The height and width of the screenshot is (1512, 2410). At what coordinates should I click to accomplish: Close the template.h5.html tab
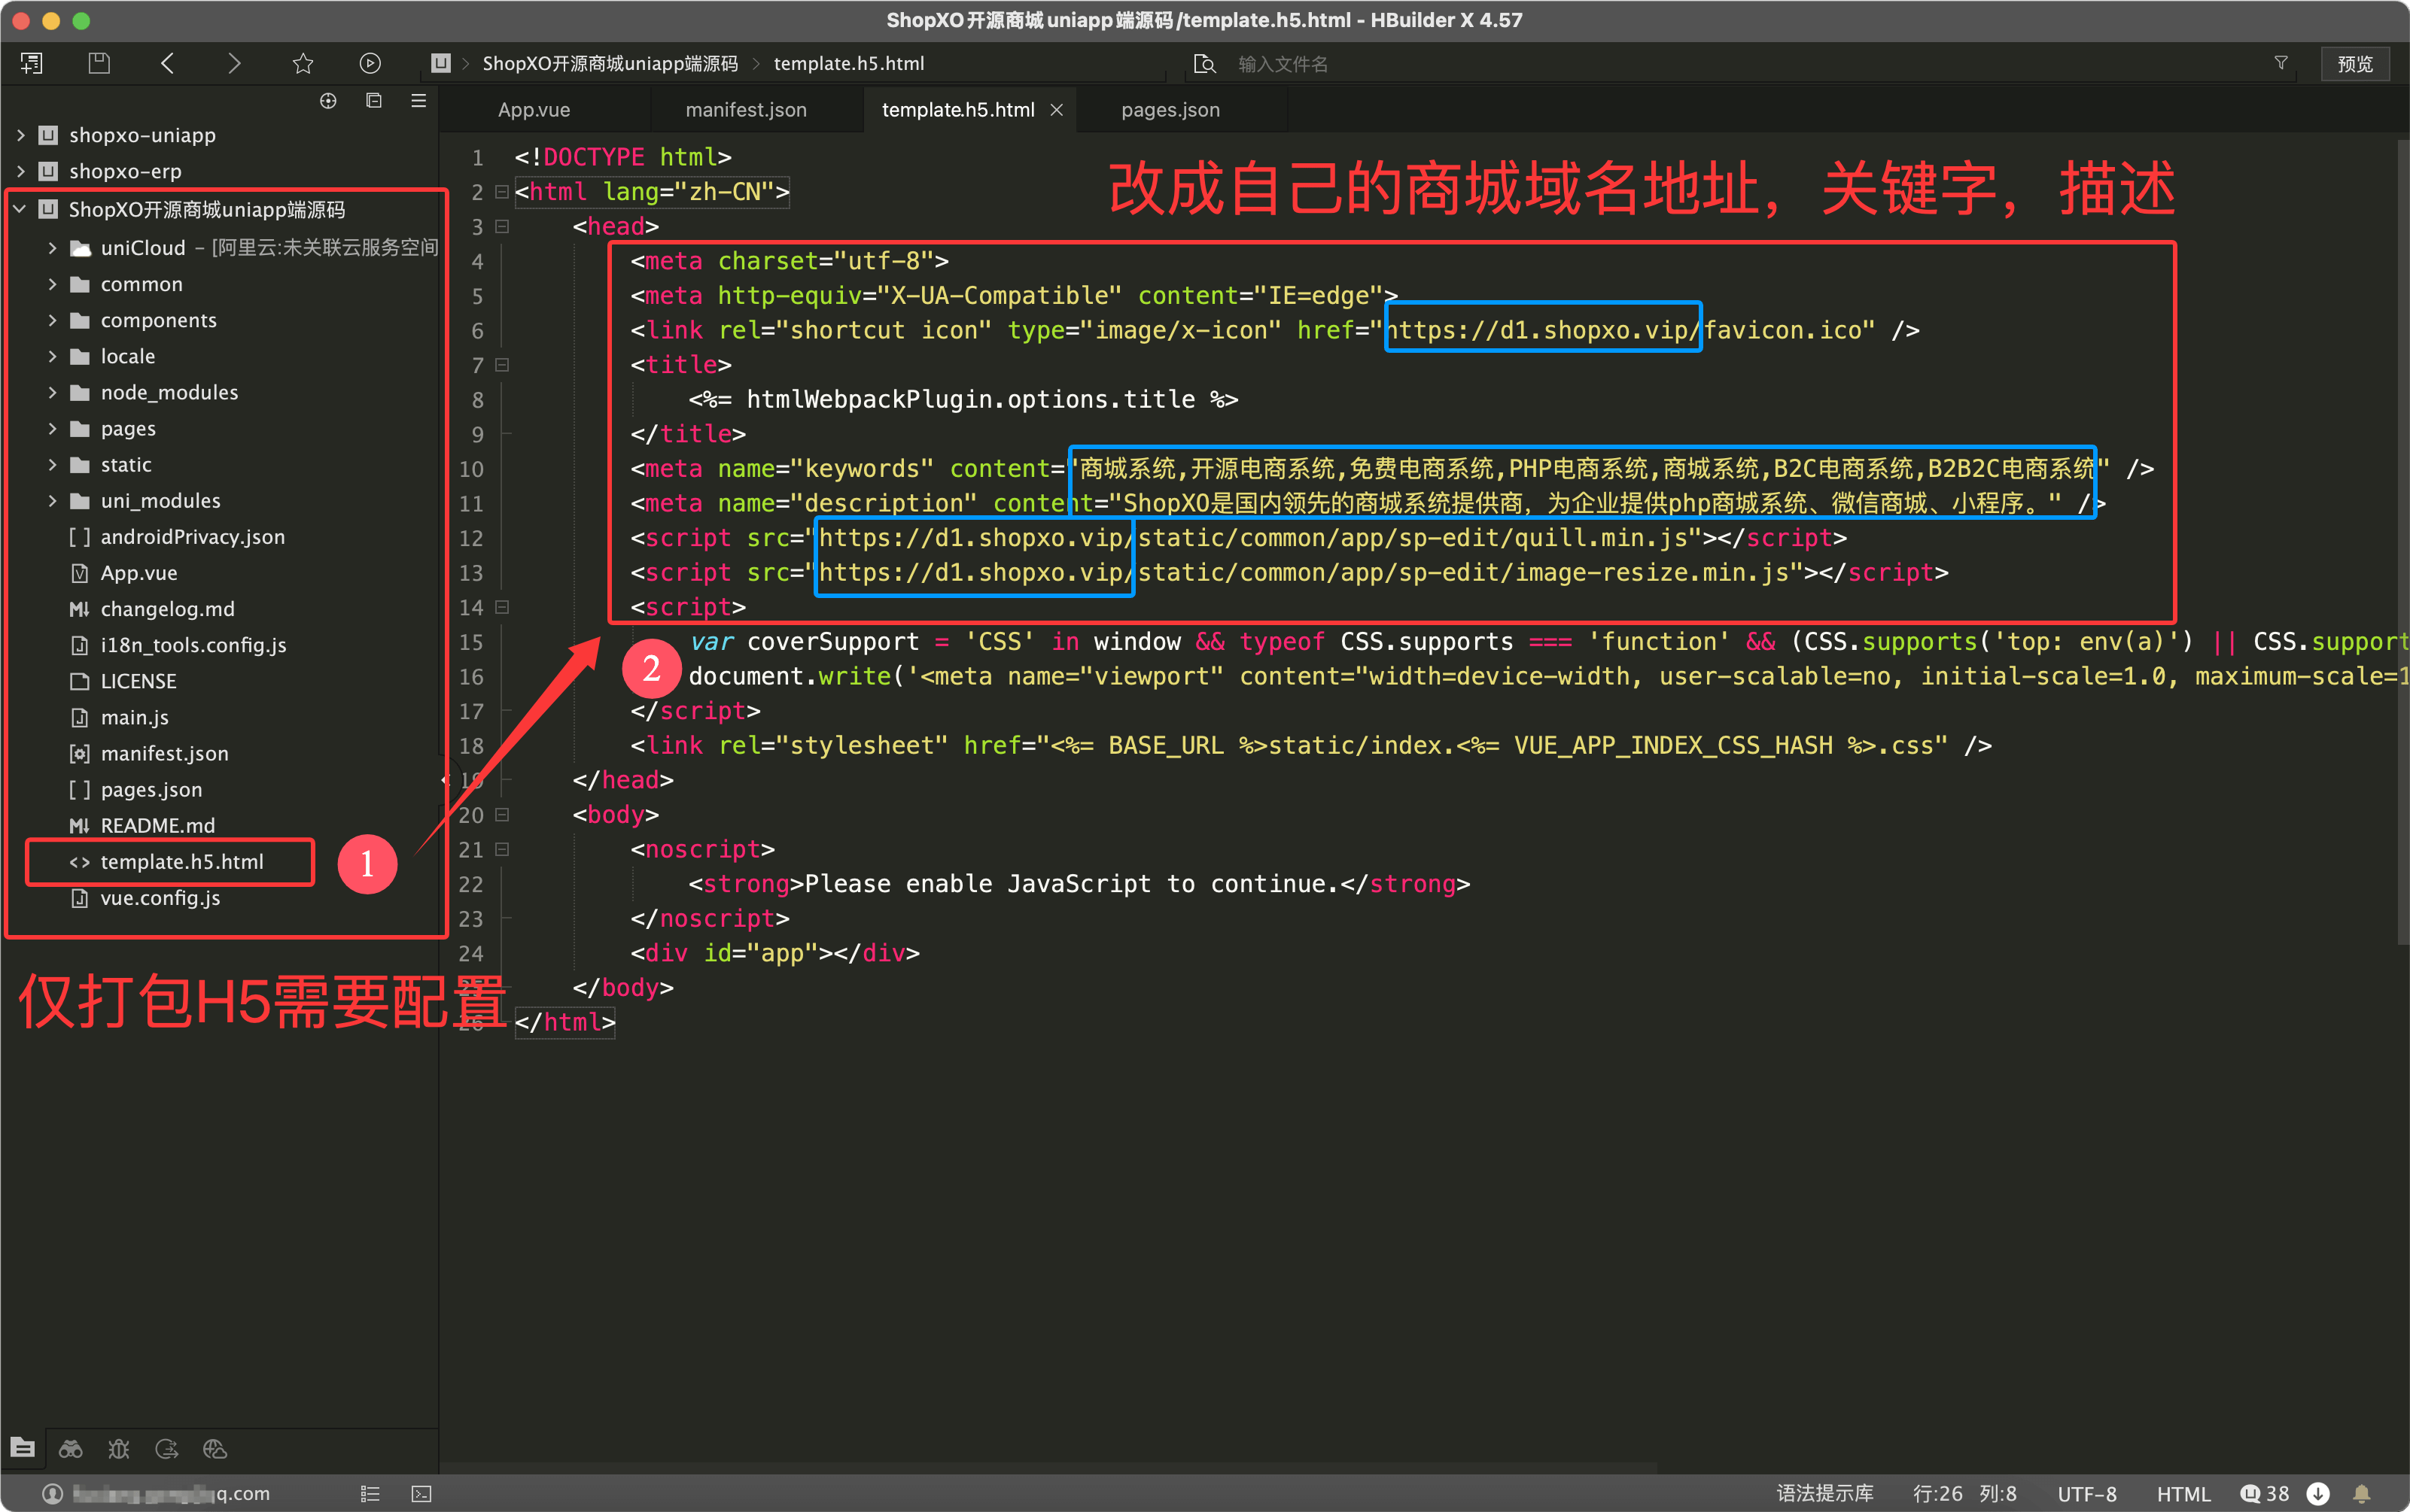pos(1057,110)
